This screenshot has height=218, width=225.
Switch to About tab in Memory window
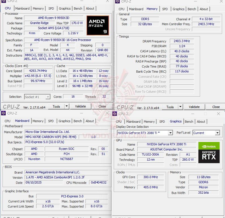pos(204,9)
